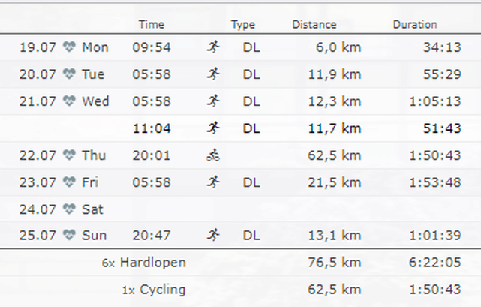Open the 1x Cycling summary row
Screen dimensions: 481x307
click(154, 290)
